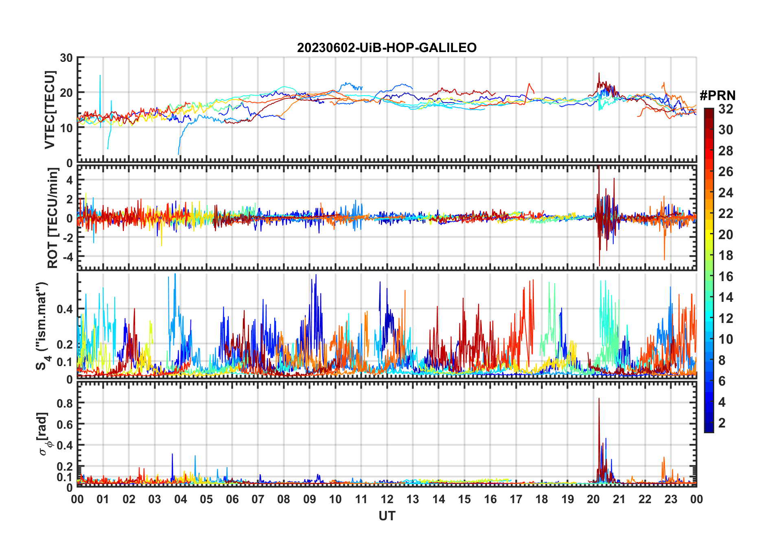Click the 30 tick on the VTEC axis

click(66, 58)
